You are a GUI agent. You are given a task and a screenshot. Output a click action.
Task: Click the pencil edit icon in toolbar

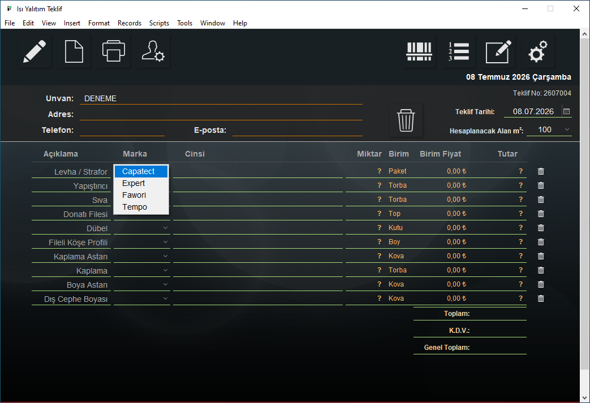[35, 51]
